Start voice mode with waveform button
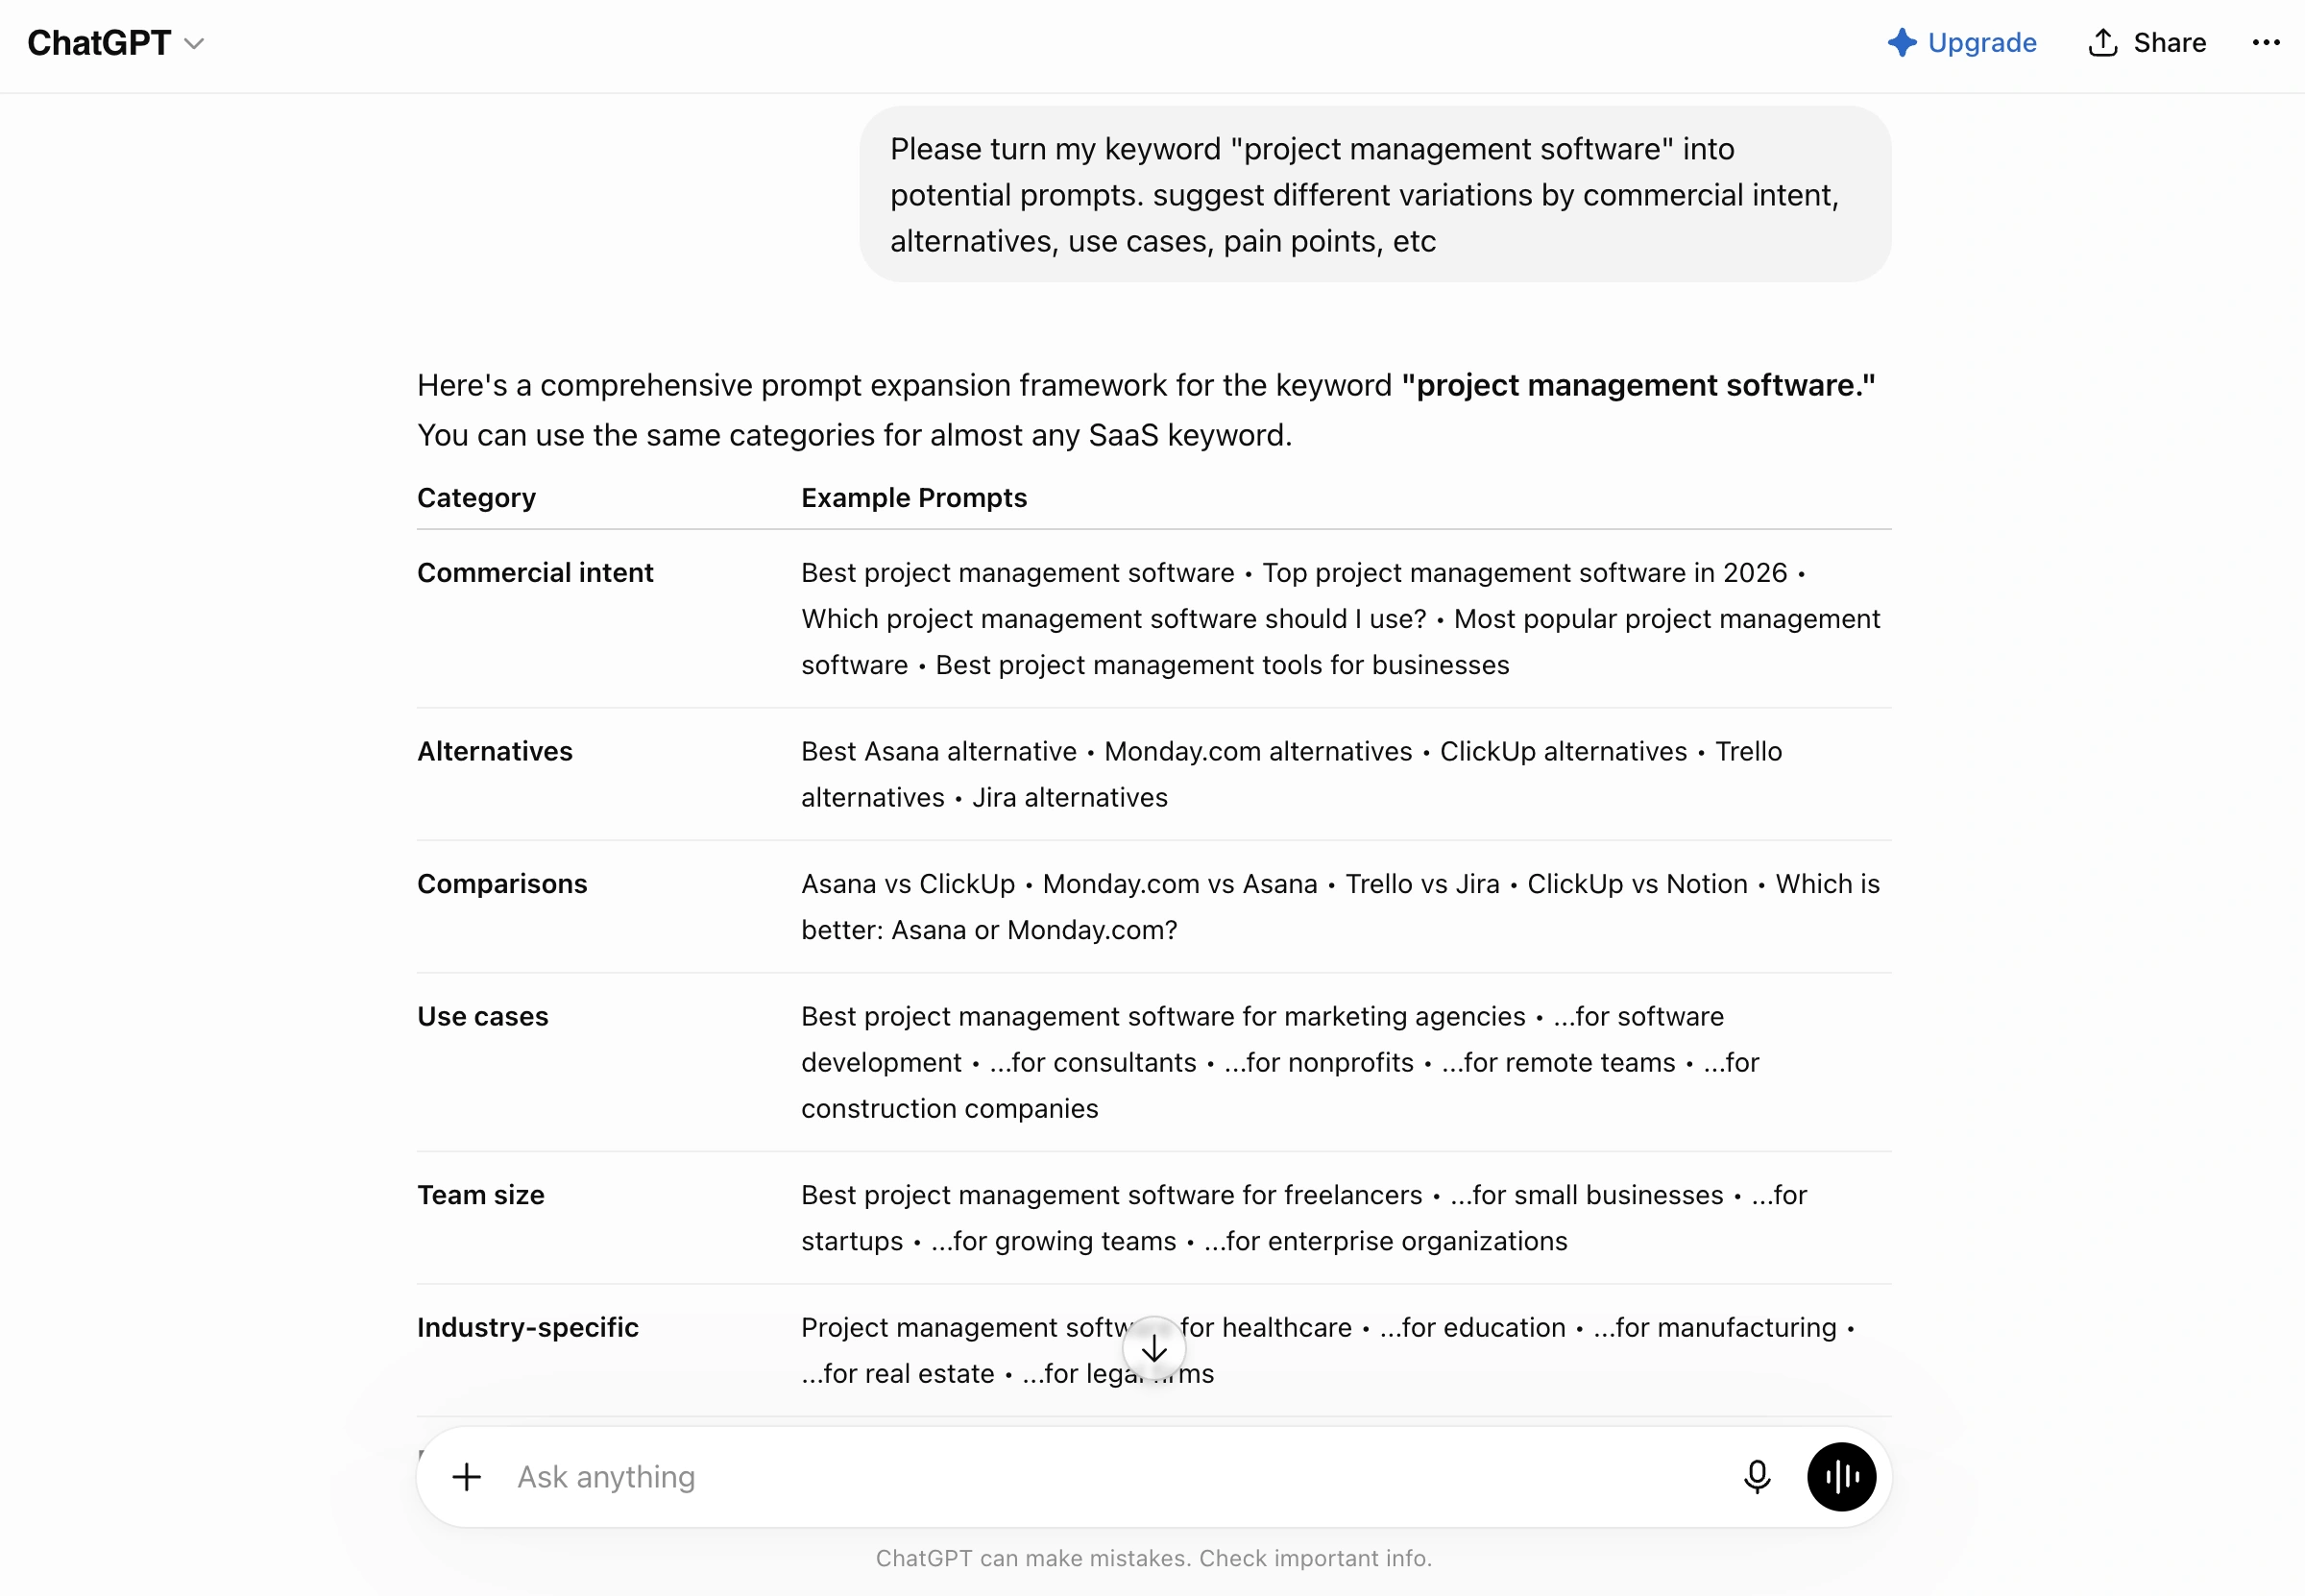The image size is (2305, 1596). click(x=1840, y=1477)
